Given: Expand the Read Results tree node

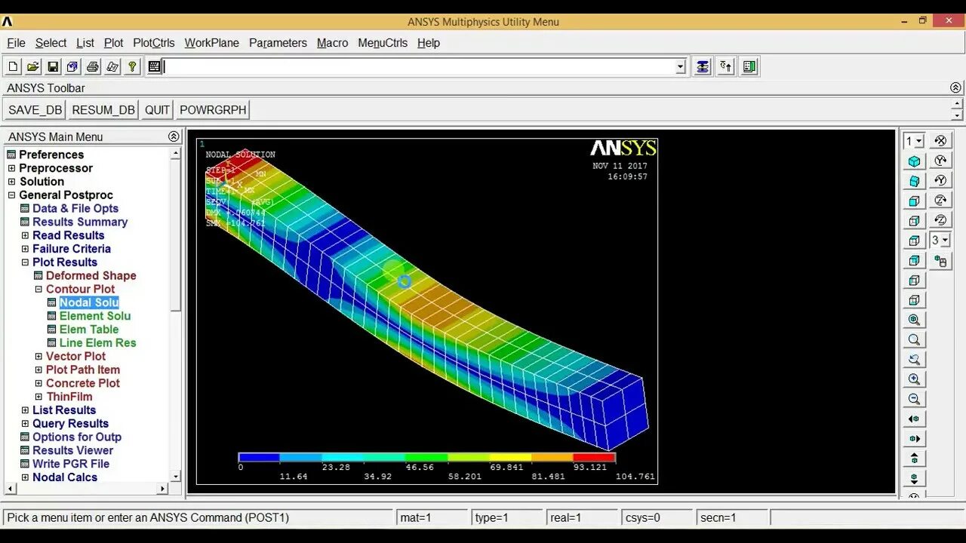Looking at the screenshot, I should 25,235.
